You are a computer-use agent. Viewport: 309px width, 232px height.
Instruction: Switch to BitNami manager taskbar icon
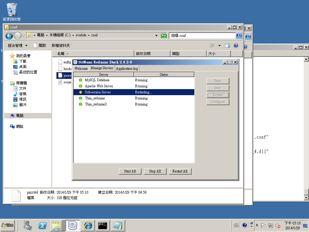coord(72,226)
